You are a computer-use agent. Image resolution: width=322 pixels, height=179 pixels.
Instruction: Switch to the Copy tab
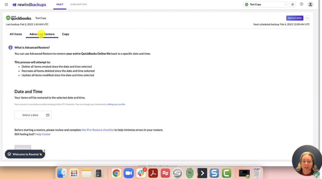pyautogui.click(x=65, y=34)
